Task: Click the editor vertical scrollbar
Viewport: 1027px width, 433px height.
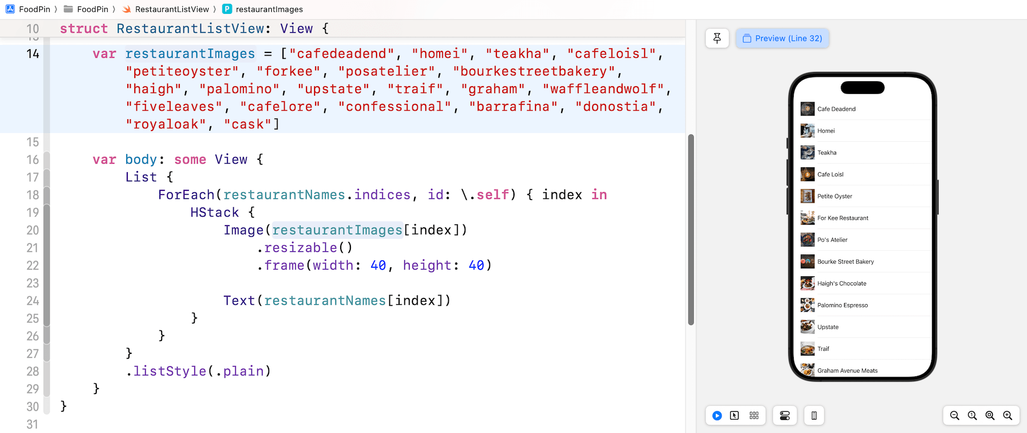Action: click(691, 230)
